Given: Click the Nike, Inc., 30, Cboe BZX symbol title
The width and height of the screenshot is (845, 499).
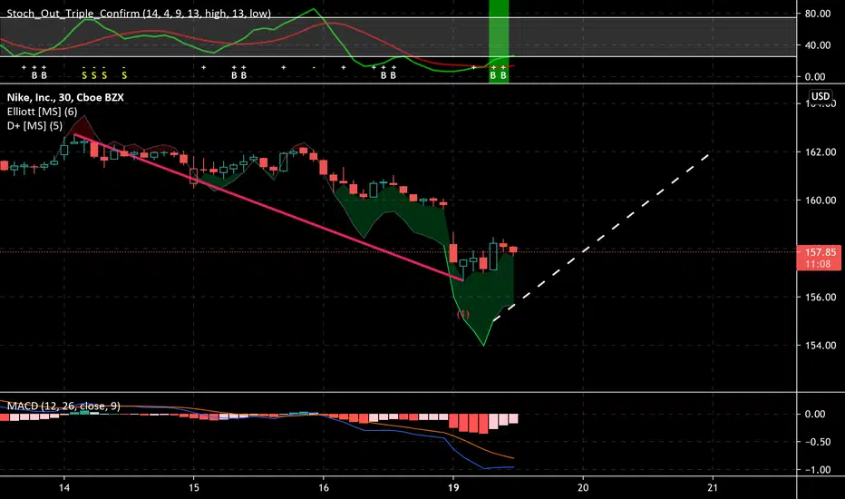Looking at the screenshot, I should (x=65, y=98).
